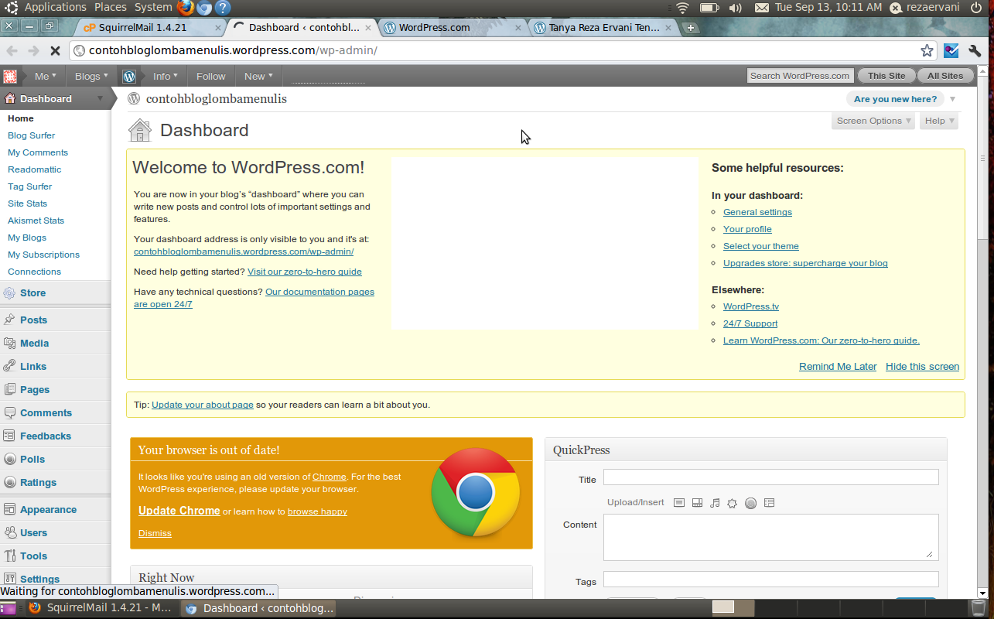
Task: Open Blog Surfer in the sidebar
Action: pyautogui.click(x=32, y=135)
